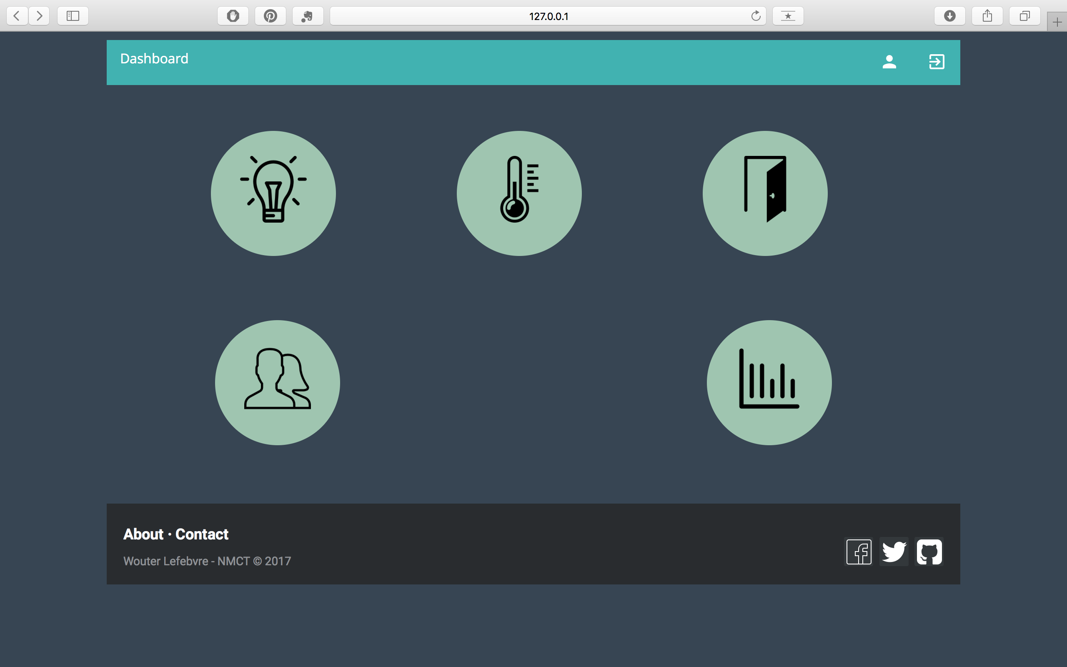Open the light bulb lighting tile

coord(273,193)
